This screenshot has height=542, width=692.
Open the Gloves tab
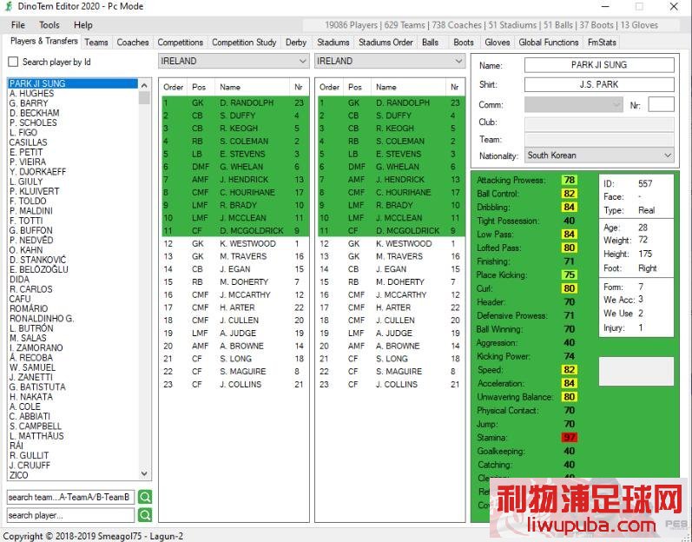click(x=498, y=43)
